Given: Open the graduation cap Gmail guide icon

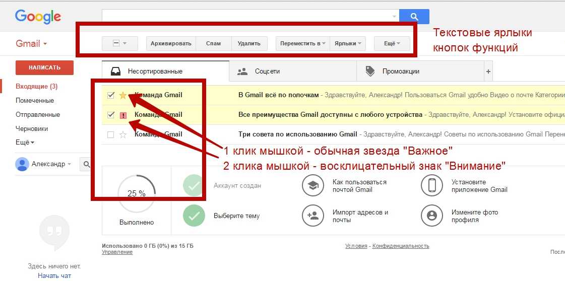Looking at the screenshot, I should coord(312,186).
